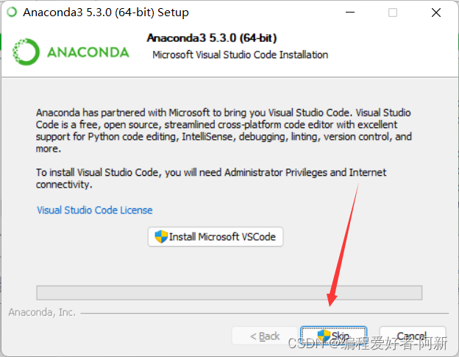
Task: Click the green Anaconda ring logo in the header
Action: click(27, 52)
